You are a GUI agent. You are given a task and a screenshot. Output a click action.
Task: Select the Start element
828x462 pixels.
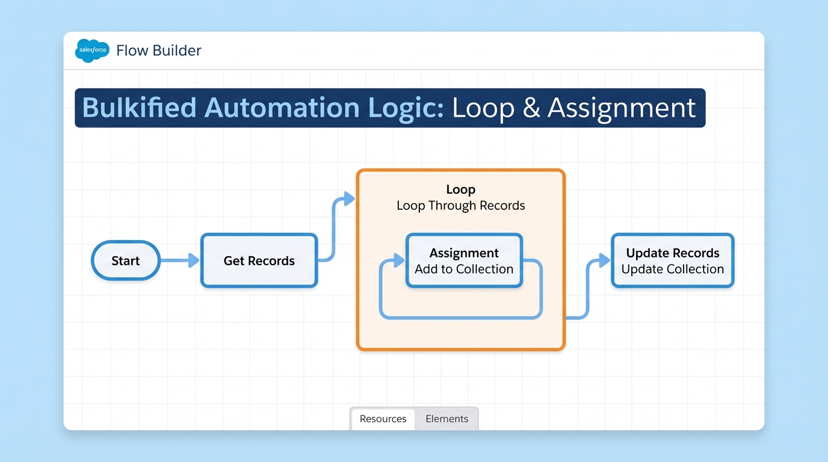pyautogui.click(x=125, y=260)
